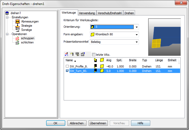Image resolution: width=189 pixels, height=130 pixels.
Task: Select the Einstellungen tree label
Action: click(x=20, y=17)
